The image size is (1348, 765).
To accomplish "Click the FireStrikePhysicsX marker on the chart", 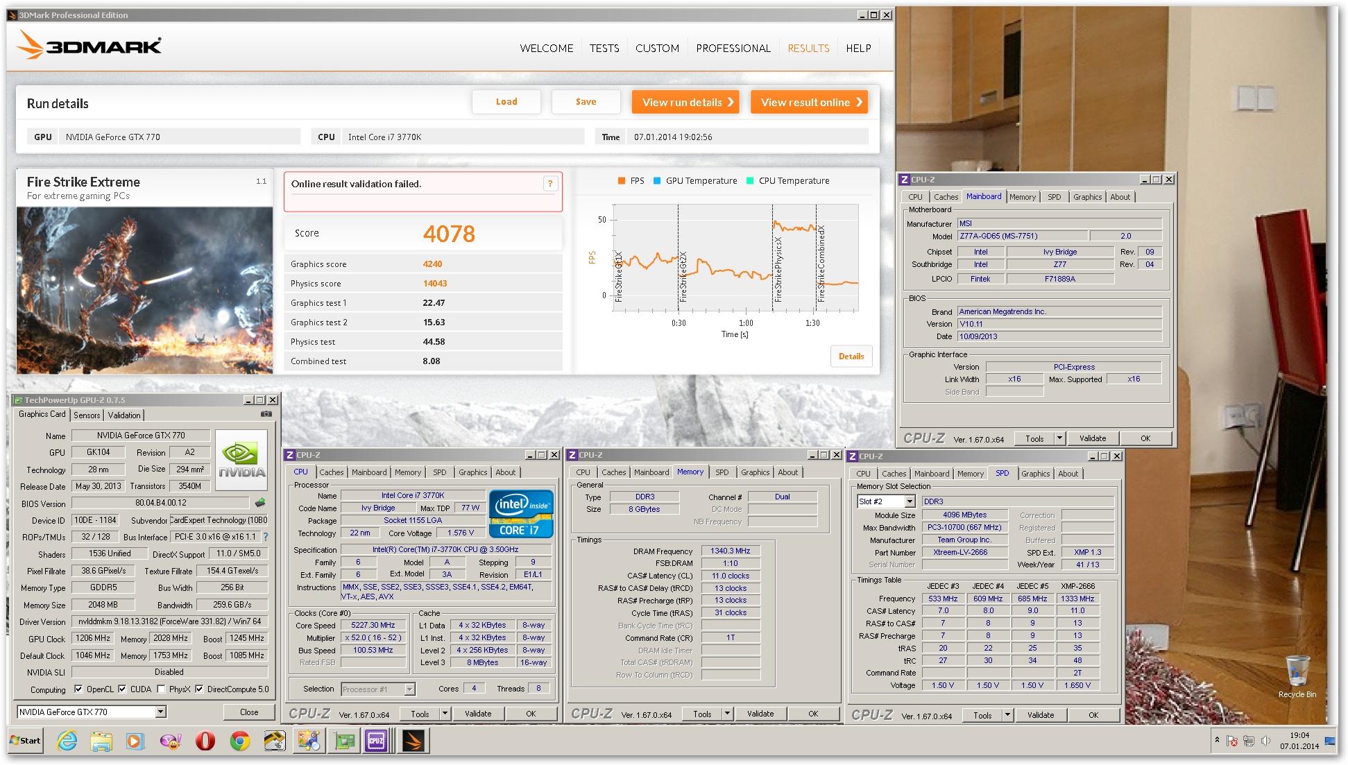I will 778,269.
